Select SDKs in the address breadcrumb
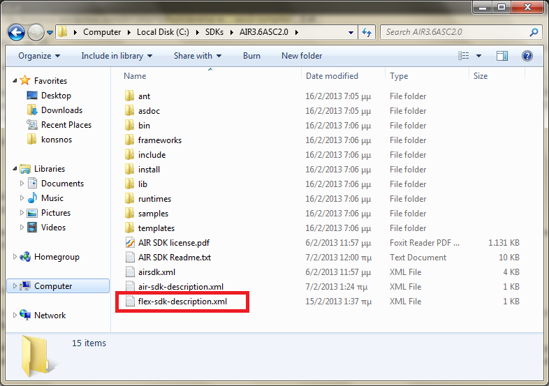The image size is (549, 386). pos(216,32)
